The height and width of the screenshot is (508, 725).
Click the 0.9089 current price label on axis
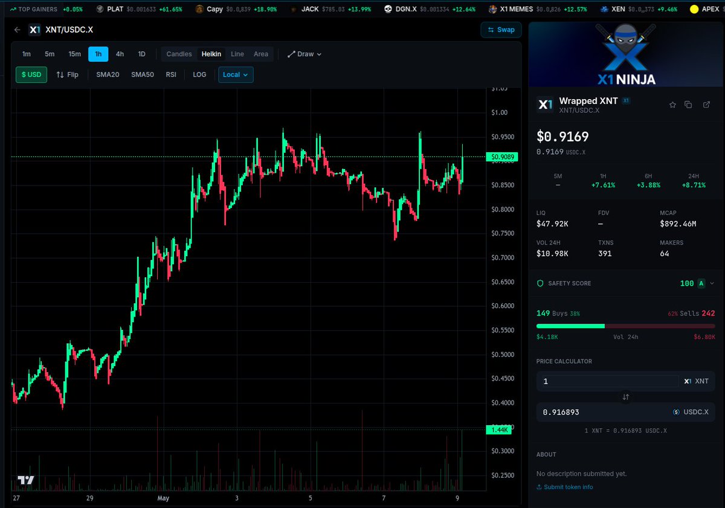(x=503, y=157)
